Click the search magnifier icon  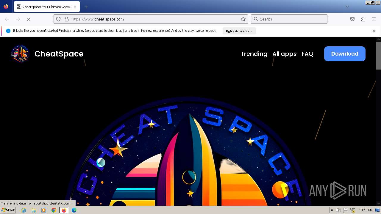click(x=256, y=19)
